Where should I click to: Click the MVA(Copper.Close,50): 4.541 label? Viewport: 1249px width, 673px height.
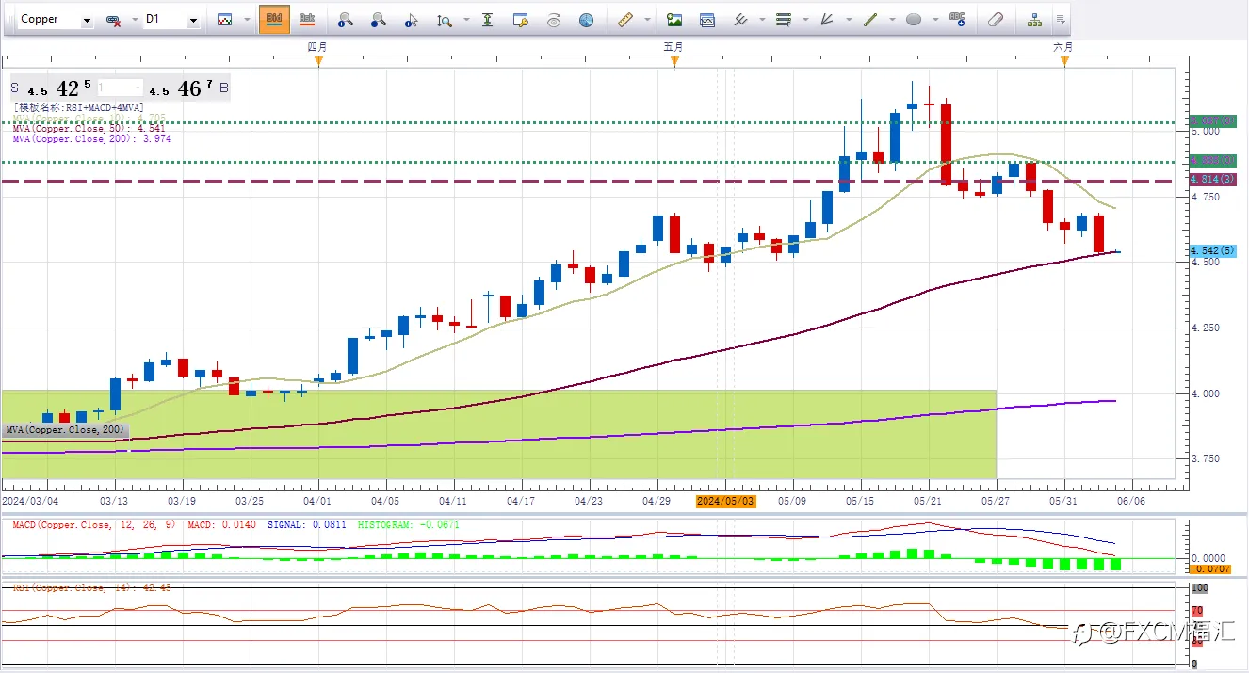tap(89, 129)
